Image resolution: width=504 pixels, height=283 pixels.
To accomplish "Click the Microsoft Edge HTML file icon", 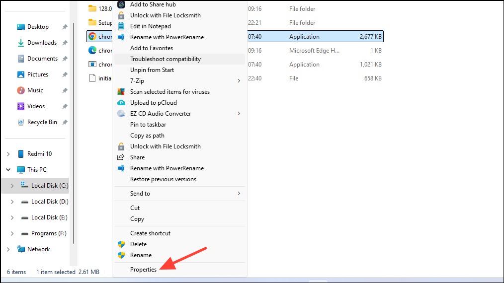I will pos(92,51).
